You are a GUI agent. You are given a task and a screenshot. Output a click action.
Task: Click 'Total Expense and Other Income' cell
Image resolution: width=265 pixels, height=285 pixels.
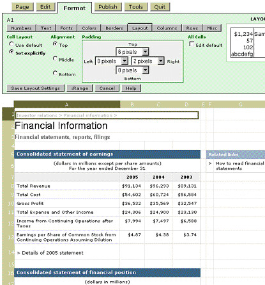click(67, 212)
